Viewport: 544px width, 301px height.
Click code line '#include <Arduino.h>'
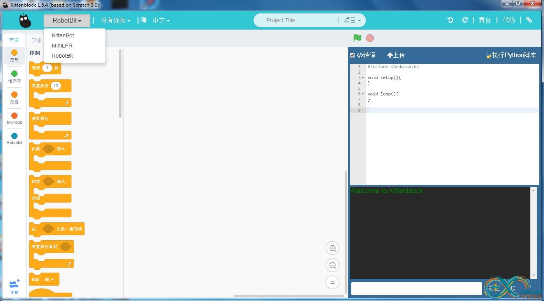coord(393,67)
